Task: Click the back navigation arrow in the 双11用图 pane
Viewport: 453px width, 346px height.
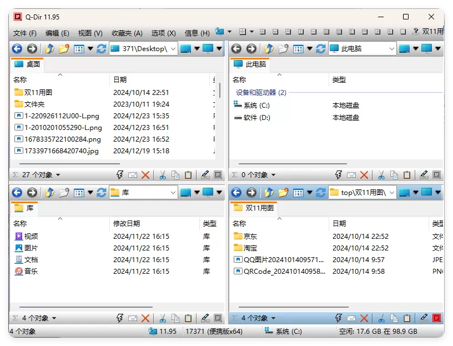Action: (236, 192)
